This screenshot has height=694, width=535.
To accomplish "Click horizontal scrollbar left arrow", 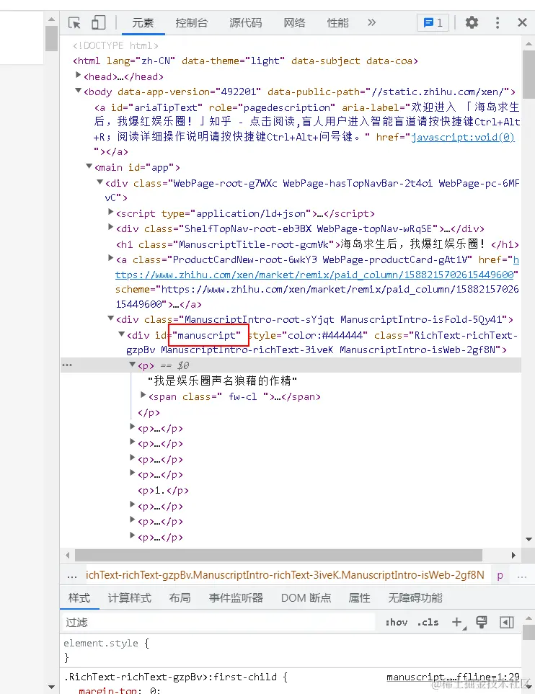I will [67, 555].
